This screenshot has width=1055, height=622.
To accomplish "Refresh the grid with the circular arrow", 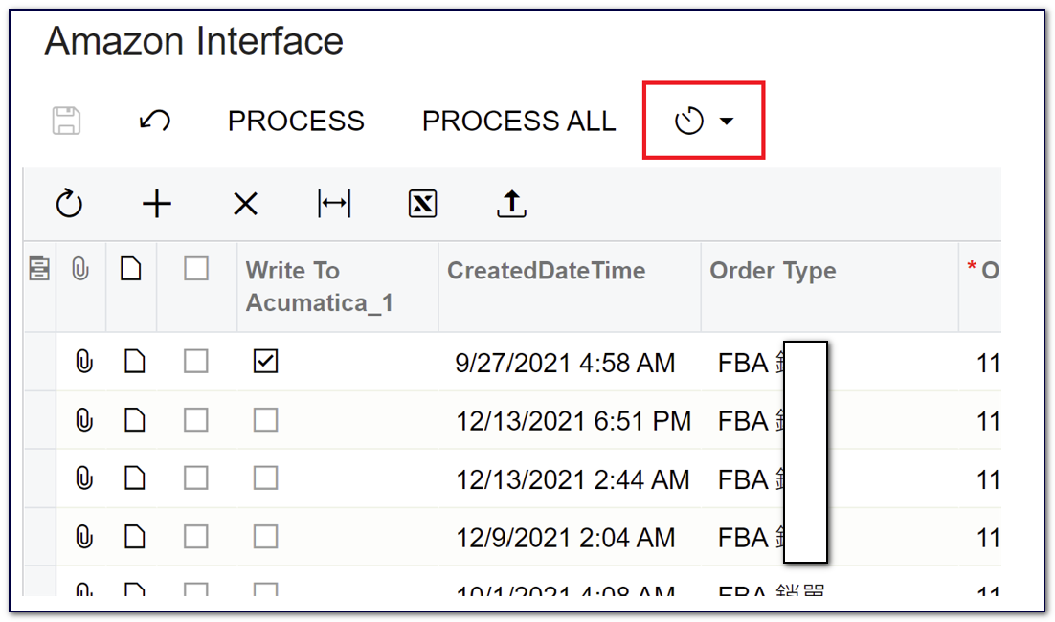I will click(69, 204).
